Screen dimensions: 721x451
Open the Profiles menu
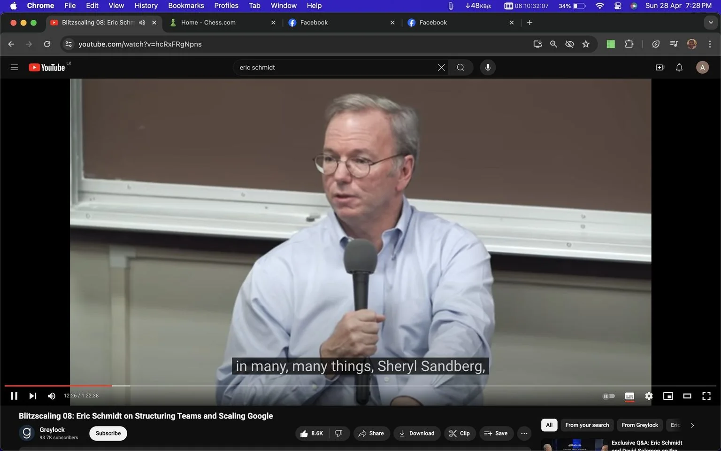(x=226, y=6)
